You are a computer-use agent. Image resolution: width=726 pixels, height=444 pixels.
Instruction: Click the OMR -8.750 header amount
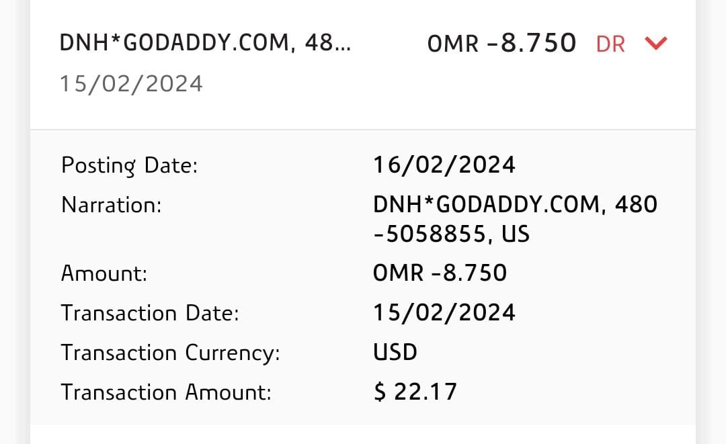pyautogui.click(x=501, y=44)
